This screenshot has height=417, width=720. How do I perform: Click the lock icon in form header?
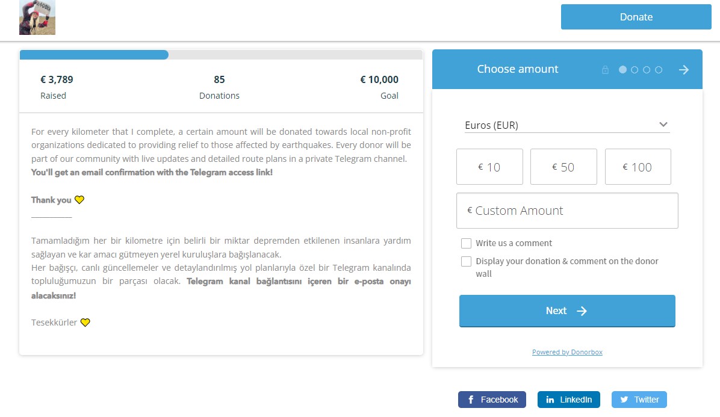(605, 70)
